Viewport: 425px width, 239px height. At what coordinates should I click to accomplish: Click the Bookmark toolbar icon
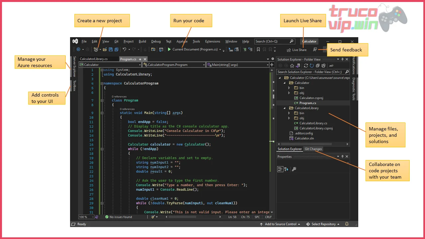pos(258,49)
